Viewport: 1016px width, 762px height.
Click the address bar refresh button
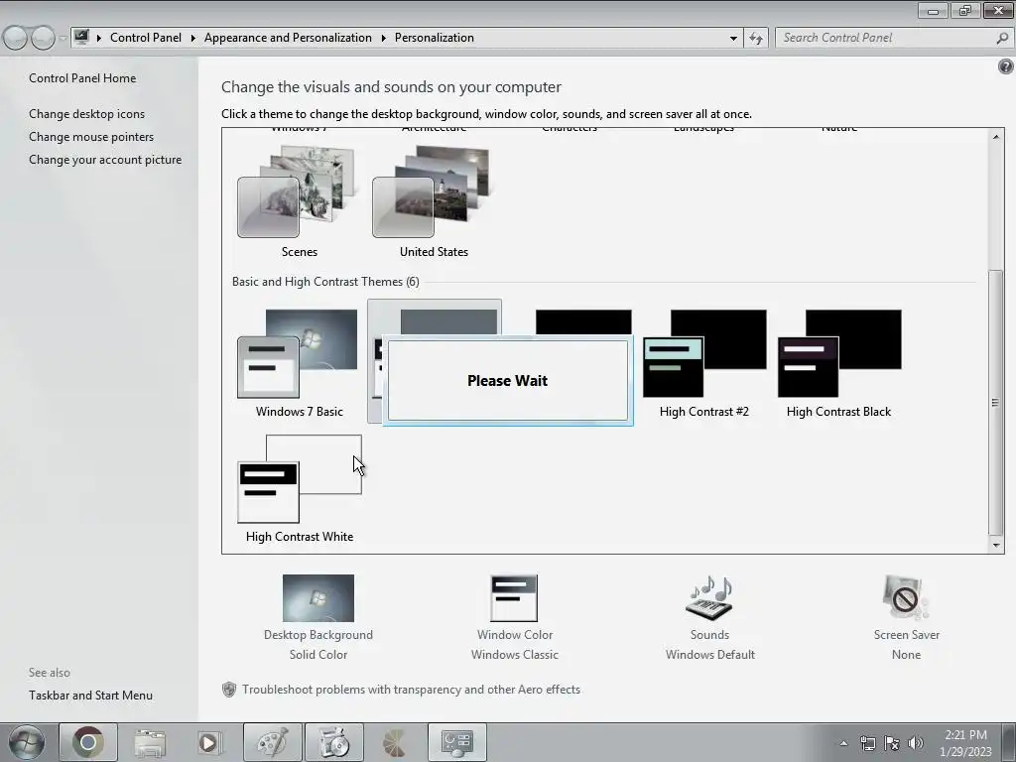click(x=755, y=39)
